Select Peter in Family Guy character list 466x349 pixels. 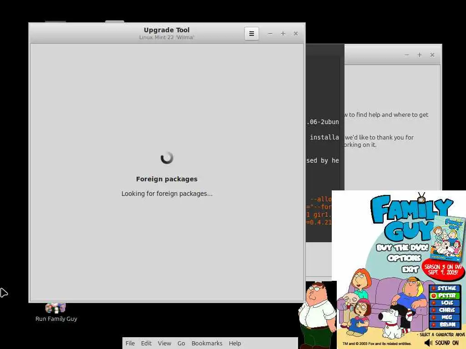pyautogui.click(x=445, y=295)
